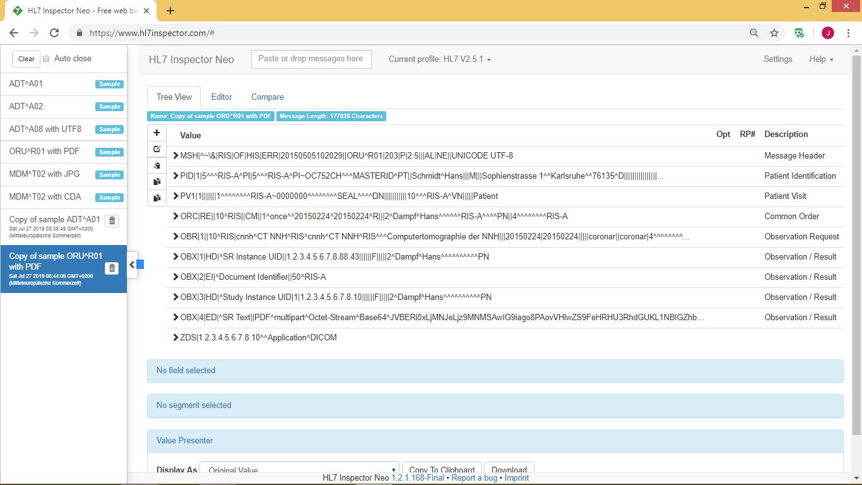Viewport: 862px width, 485px height.
Task: Open the Report a bug link
Action: 474,478
